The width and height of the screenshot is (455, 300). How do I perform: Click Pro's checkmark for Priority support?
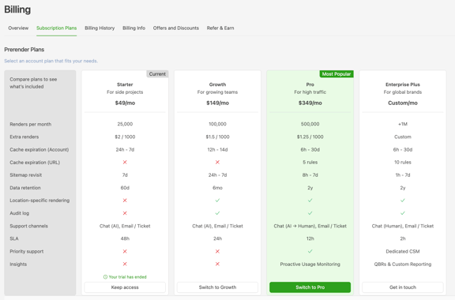point(310,251)
